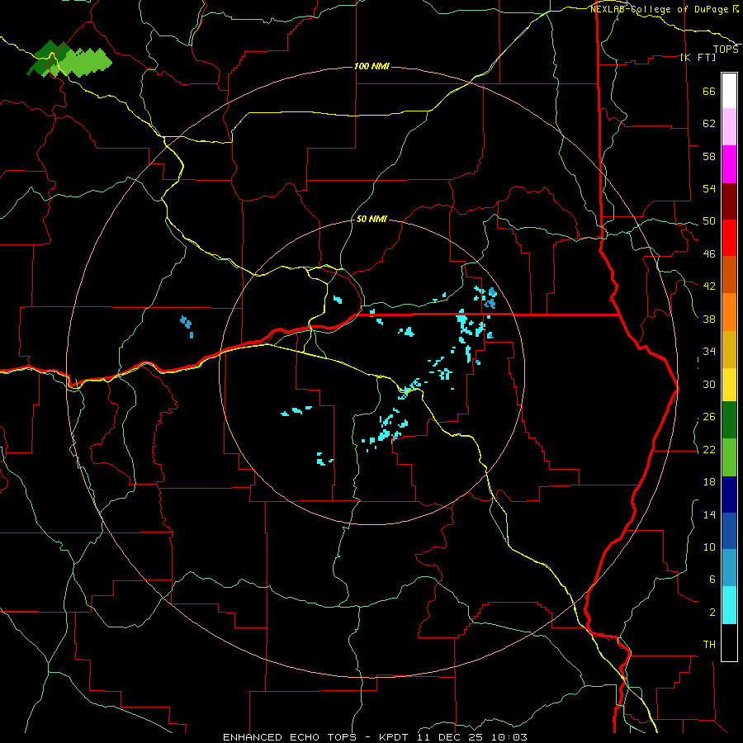Click the legend value '18'
The image size is (743, 743).
tap(709, 482)
